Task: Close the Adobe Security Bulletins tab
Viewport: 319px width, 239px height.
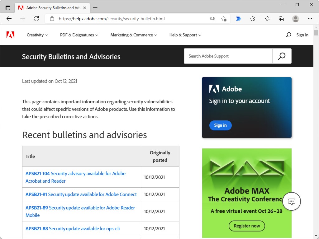Action: click(85, 8)
